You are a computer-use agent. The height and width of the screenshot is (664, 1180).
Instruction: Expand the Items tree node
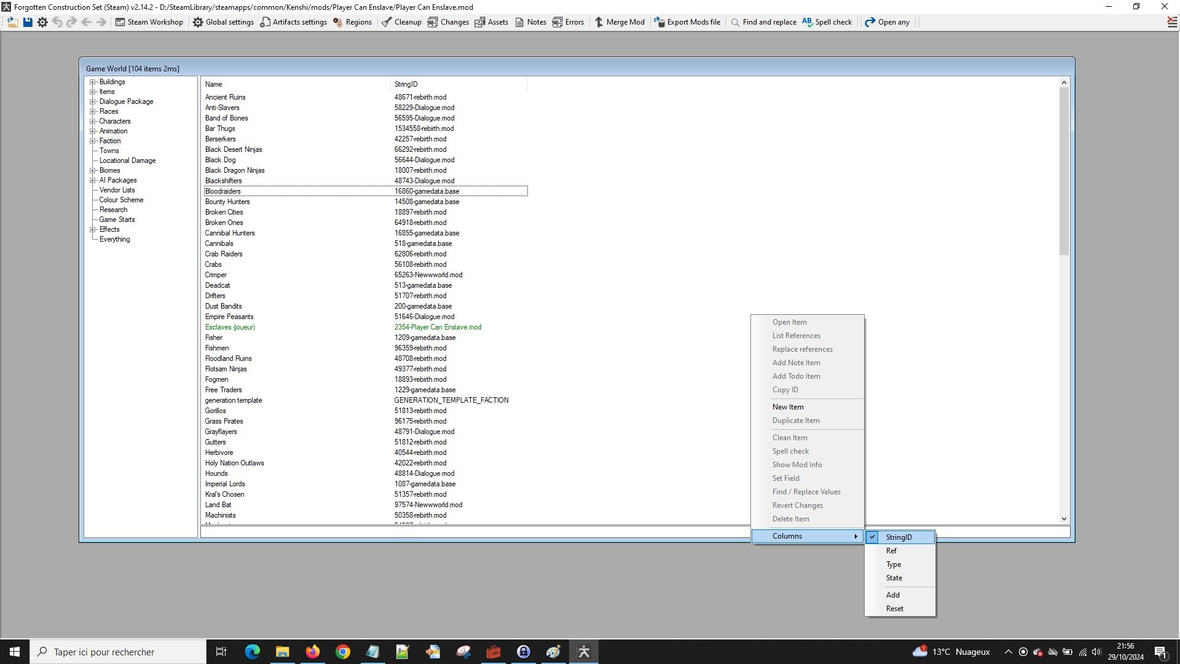pos(93,92)
